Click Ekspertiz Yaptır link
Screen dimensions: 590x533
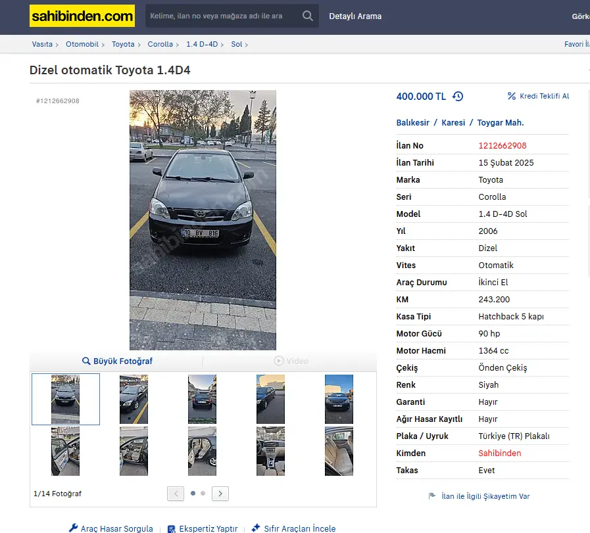(x=209, y=528)
